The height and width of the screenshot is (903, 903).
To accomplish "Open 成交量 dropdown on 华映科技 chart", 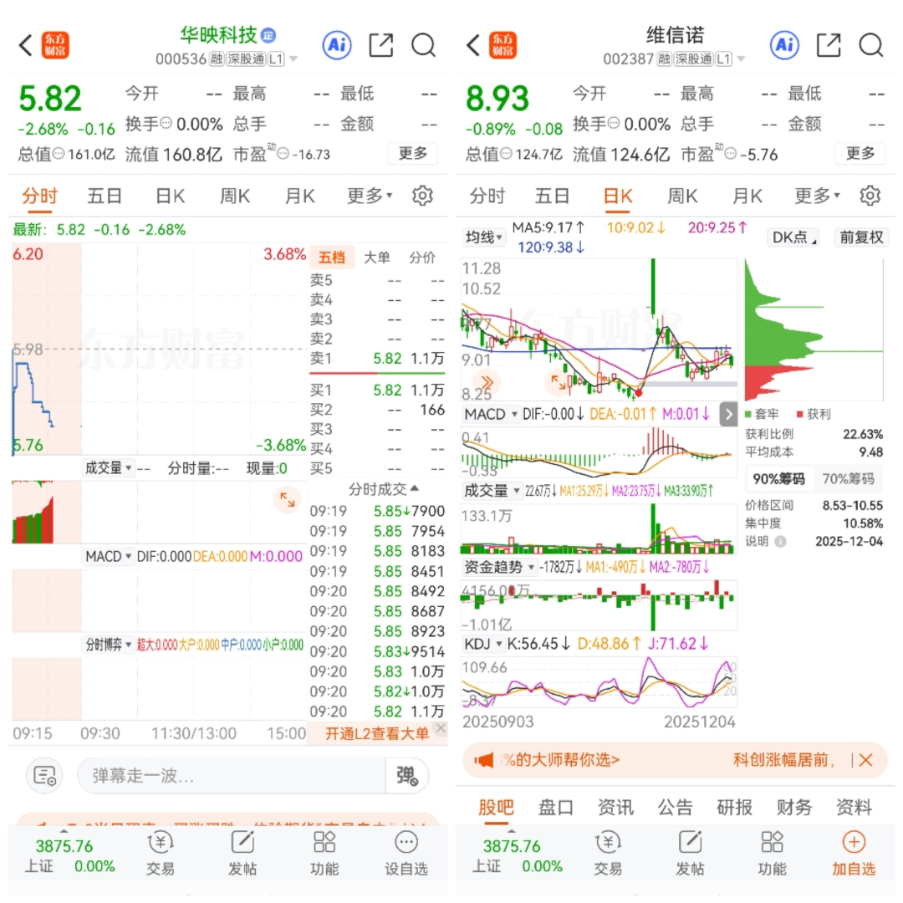I will click(x=108, y=467).
